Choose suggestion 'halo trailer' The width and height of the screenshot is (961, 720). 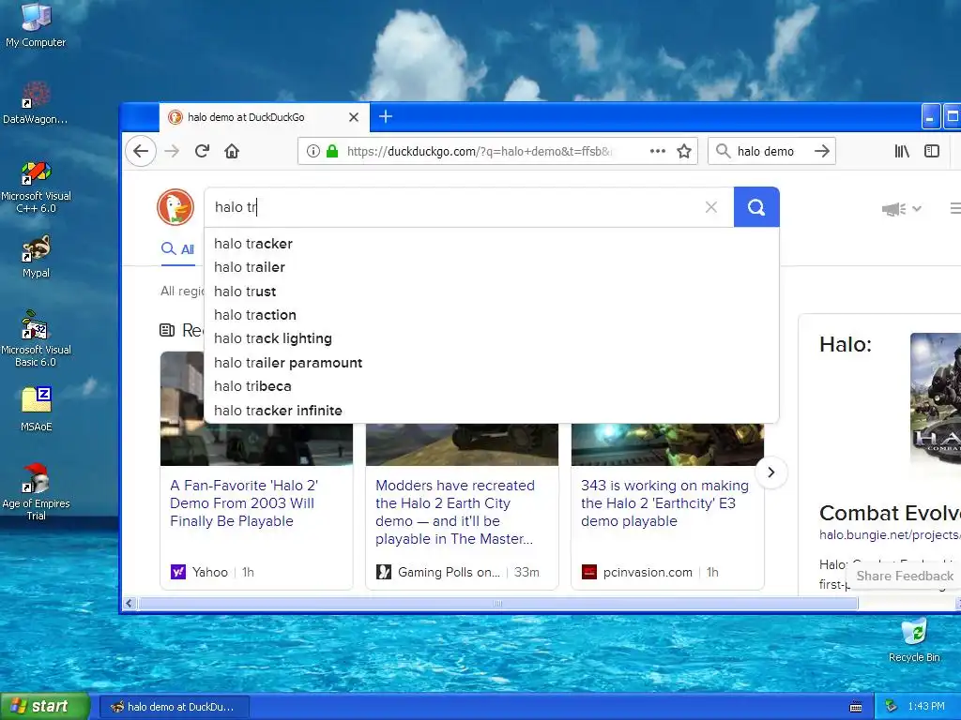coord(492,267)
